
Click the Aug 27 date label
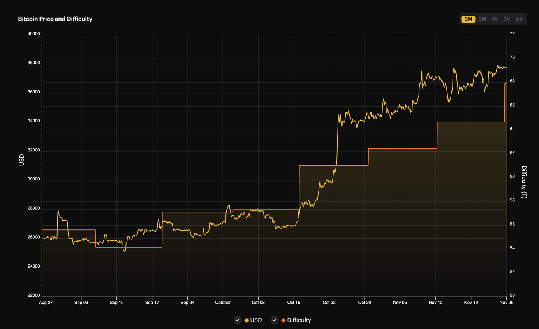pyautogui.click(x=46, y=302)
